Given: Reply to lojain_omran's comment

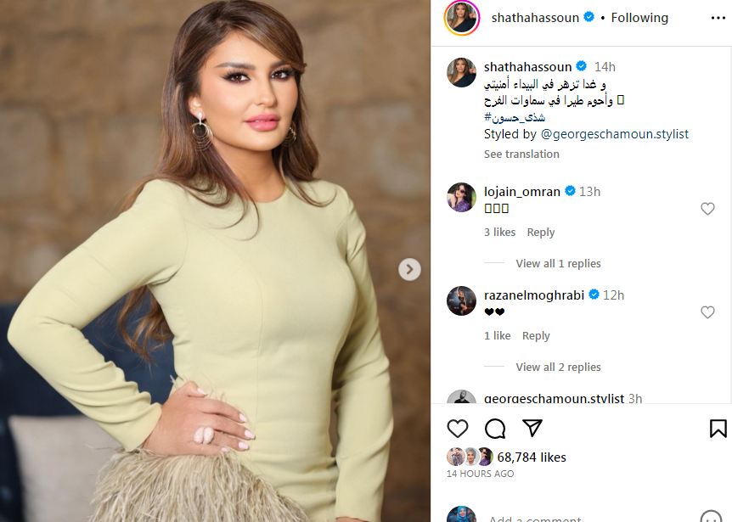Looking at the screenshot, I should [x=541, y=233].
